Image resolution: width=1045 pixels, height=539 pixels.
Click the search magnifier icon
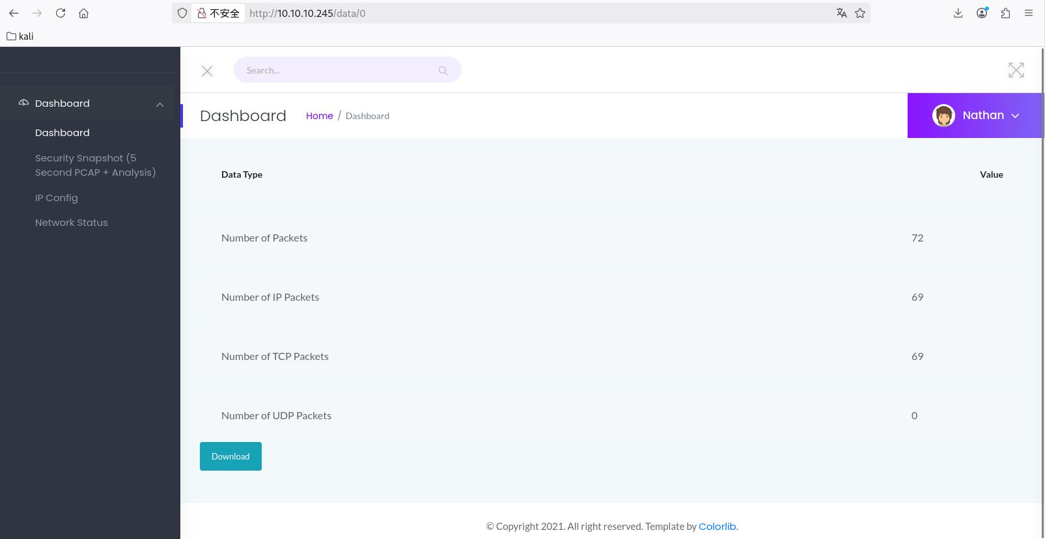tap(443, 70)
